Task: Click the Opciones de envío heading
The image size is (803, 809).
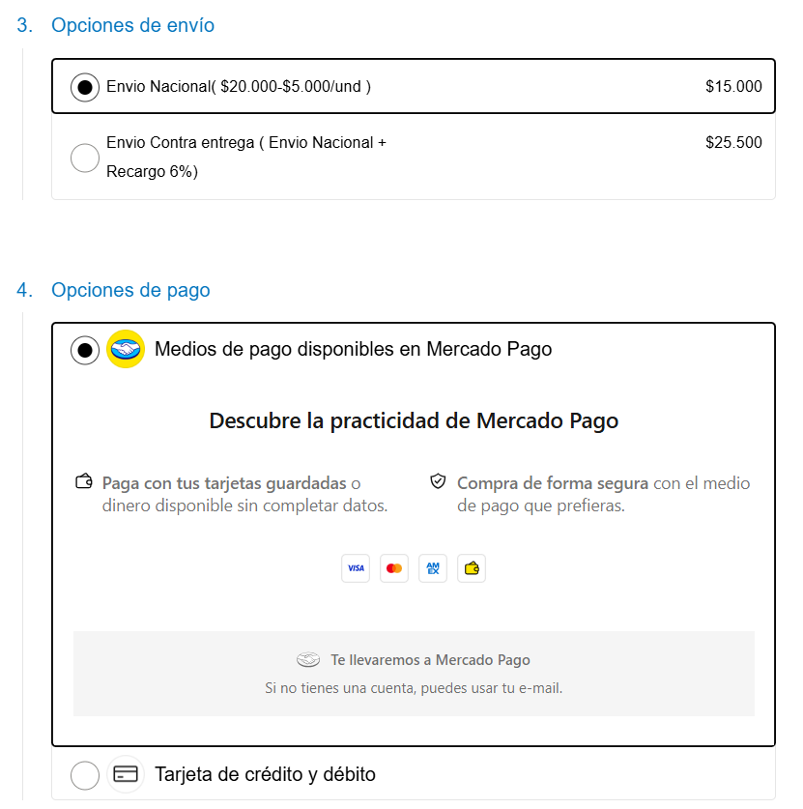Action: [132, 25]
